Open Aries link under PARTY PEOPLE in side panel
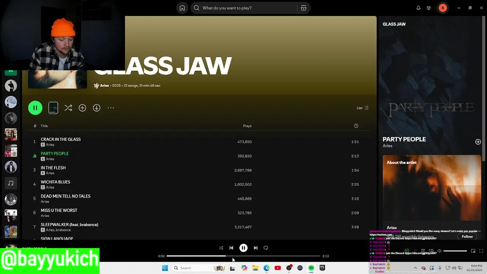Viewport: 487px width, 274px height. point(387,146)
